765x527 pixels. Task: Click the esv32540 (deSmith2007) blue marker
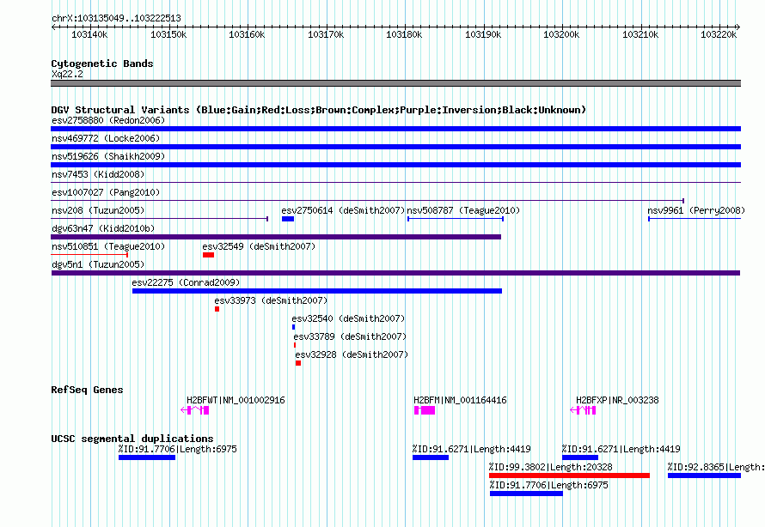[x=293, y=327]
